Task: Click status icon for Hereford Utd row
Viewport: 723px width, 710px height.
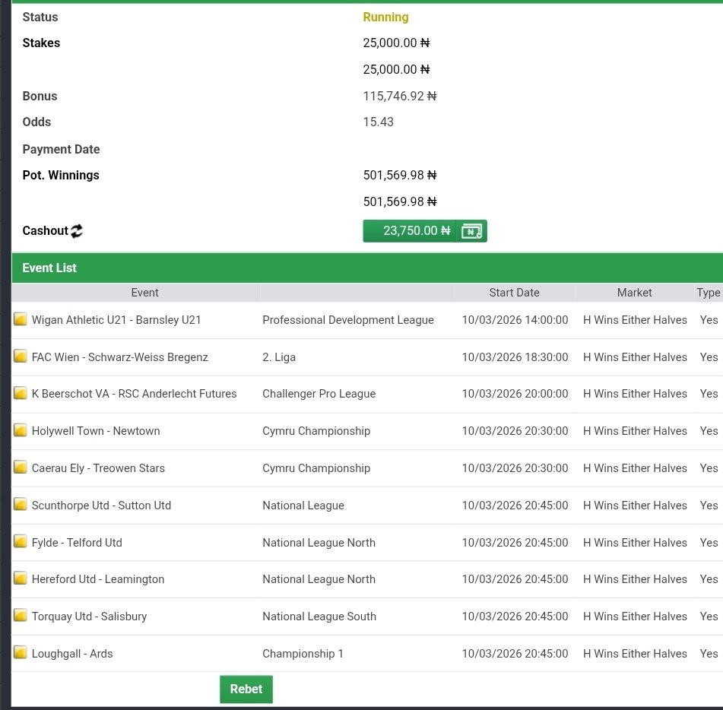Action: 21,578
